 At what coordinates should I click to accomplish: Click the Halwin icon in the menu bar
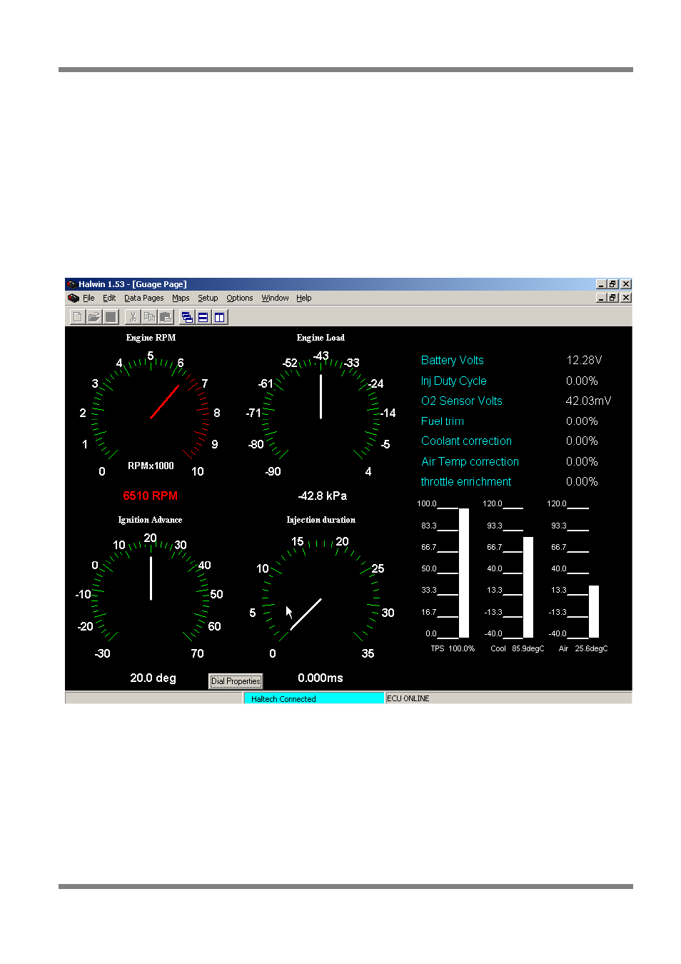tap(74, 298)
